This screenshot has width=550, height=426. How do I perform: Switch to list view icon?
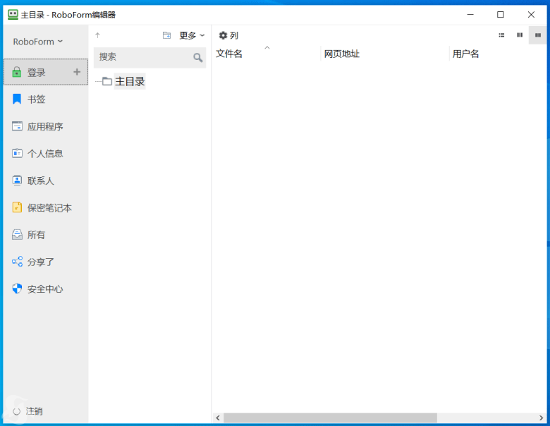click(x=501, y=35)
